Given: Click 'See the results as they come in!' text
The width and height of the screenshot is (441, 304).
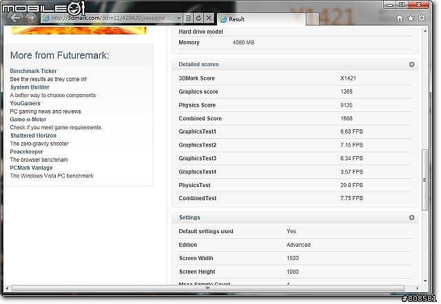Looking at the screenshot, I should (x=48, y=79).
